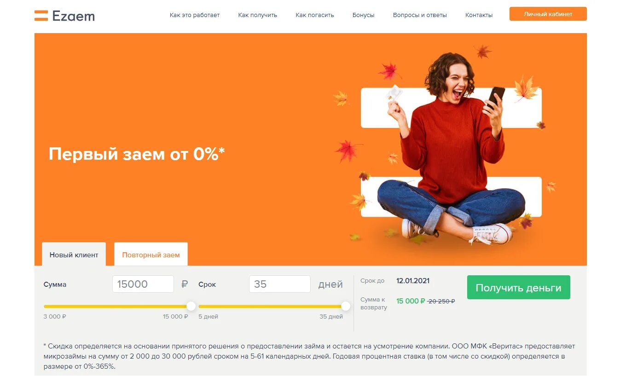Go to Контакты page
Viewport: 620px width, 383px height.
coord(479,15)
